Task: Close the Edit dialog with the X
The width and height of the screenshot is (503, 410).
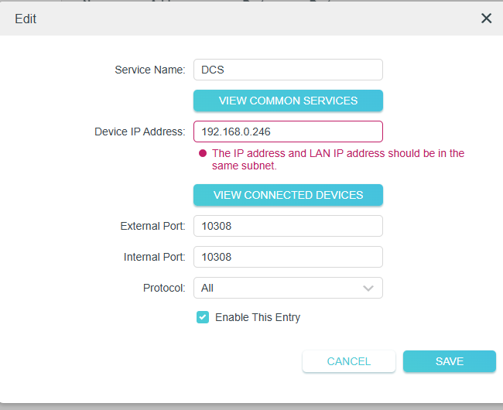Action: (486, 19)
